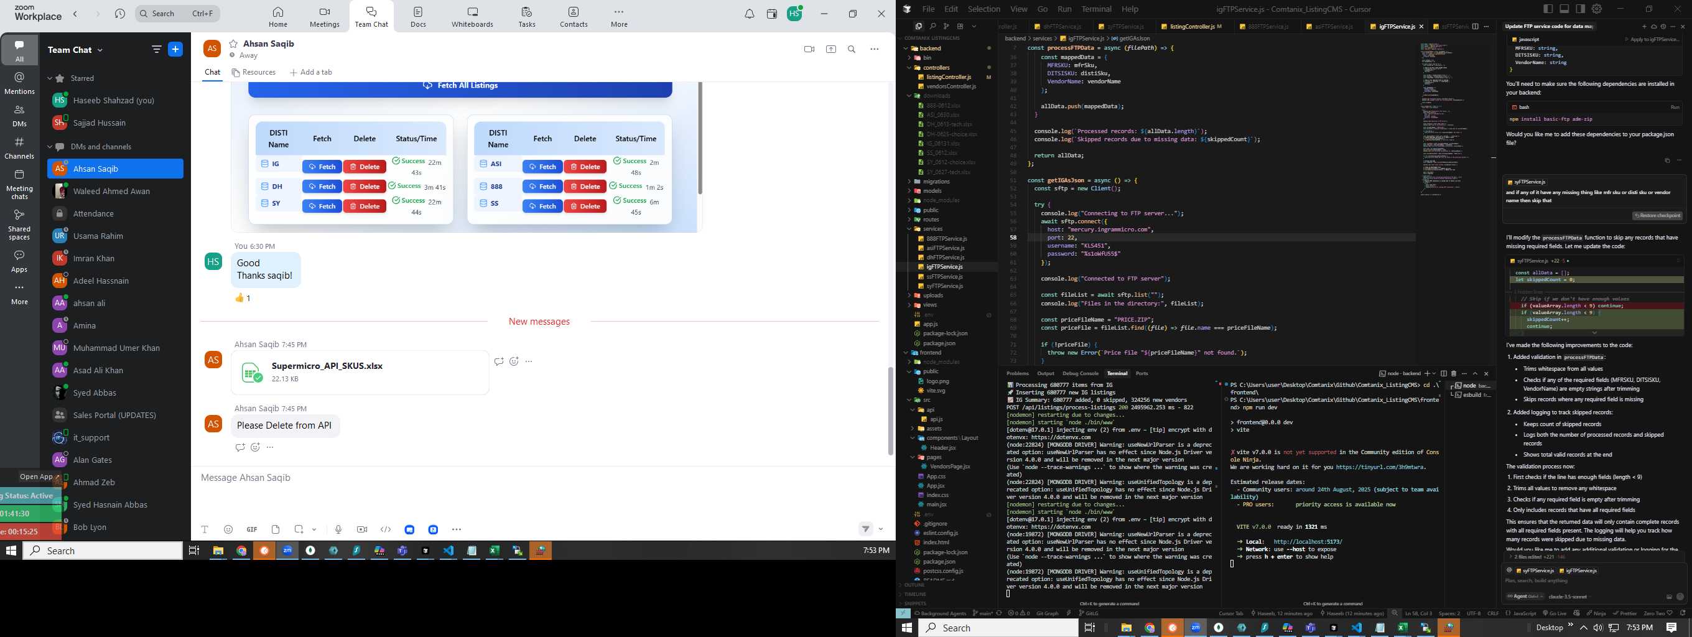Viewport: 1692px width, 637px height.
Task: Record video message in composer
Action: coord(362,529)
